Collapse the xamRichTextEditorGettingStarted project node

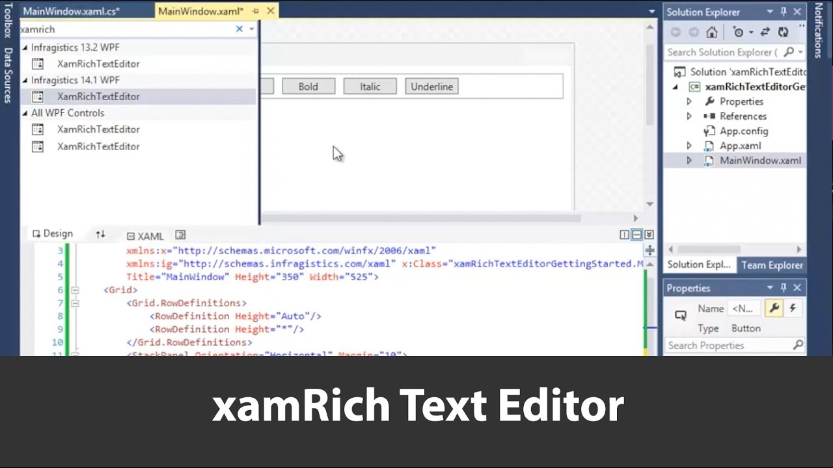tap(675, 86)
